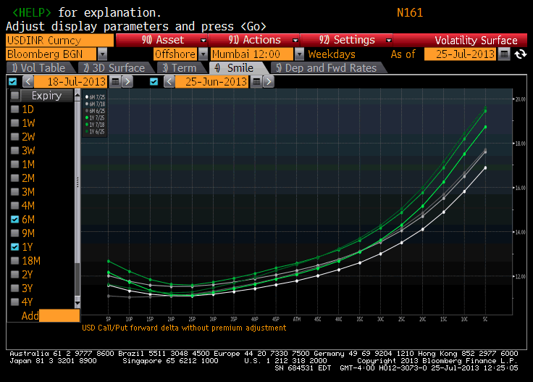Step 25-Jun-2013 date back with left arrow

169,82
